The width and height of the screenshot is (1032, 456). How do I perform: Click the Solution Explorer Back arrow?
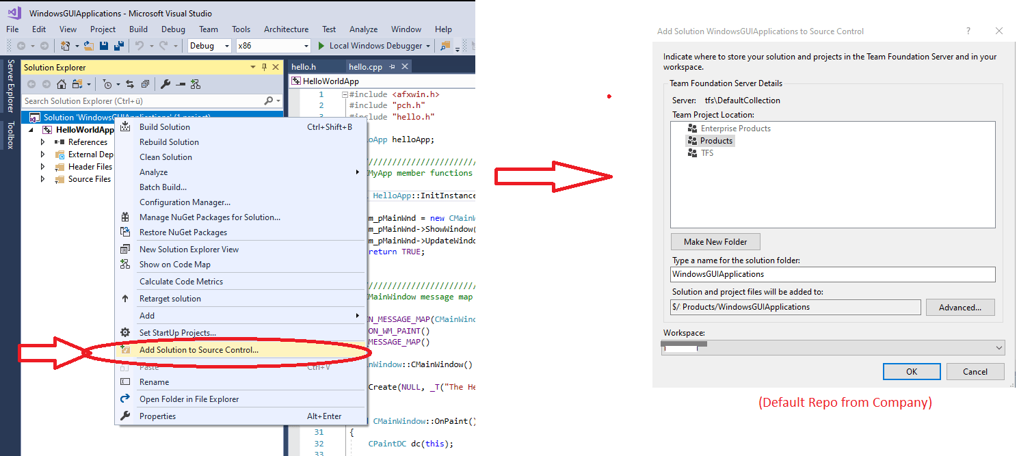(31, 84)
